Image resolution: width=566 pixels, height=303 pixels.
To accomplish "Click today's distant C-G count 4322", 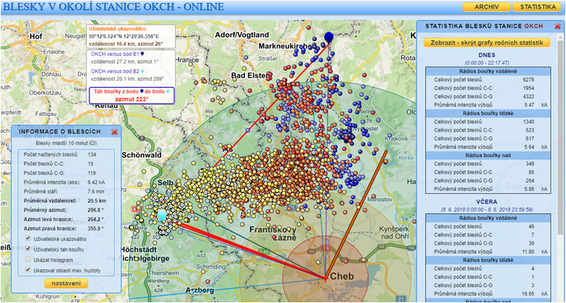I will (528, 97).
